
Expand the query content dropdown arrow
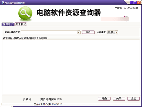tap(79, 32)
